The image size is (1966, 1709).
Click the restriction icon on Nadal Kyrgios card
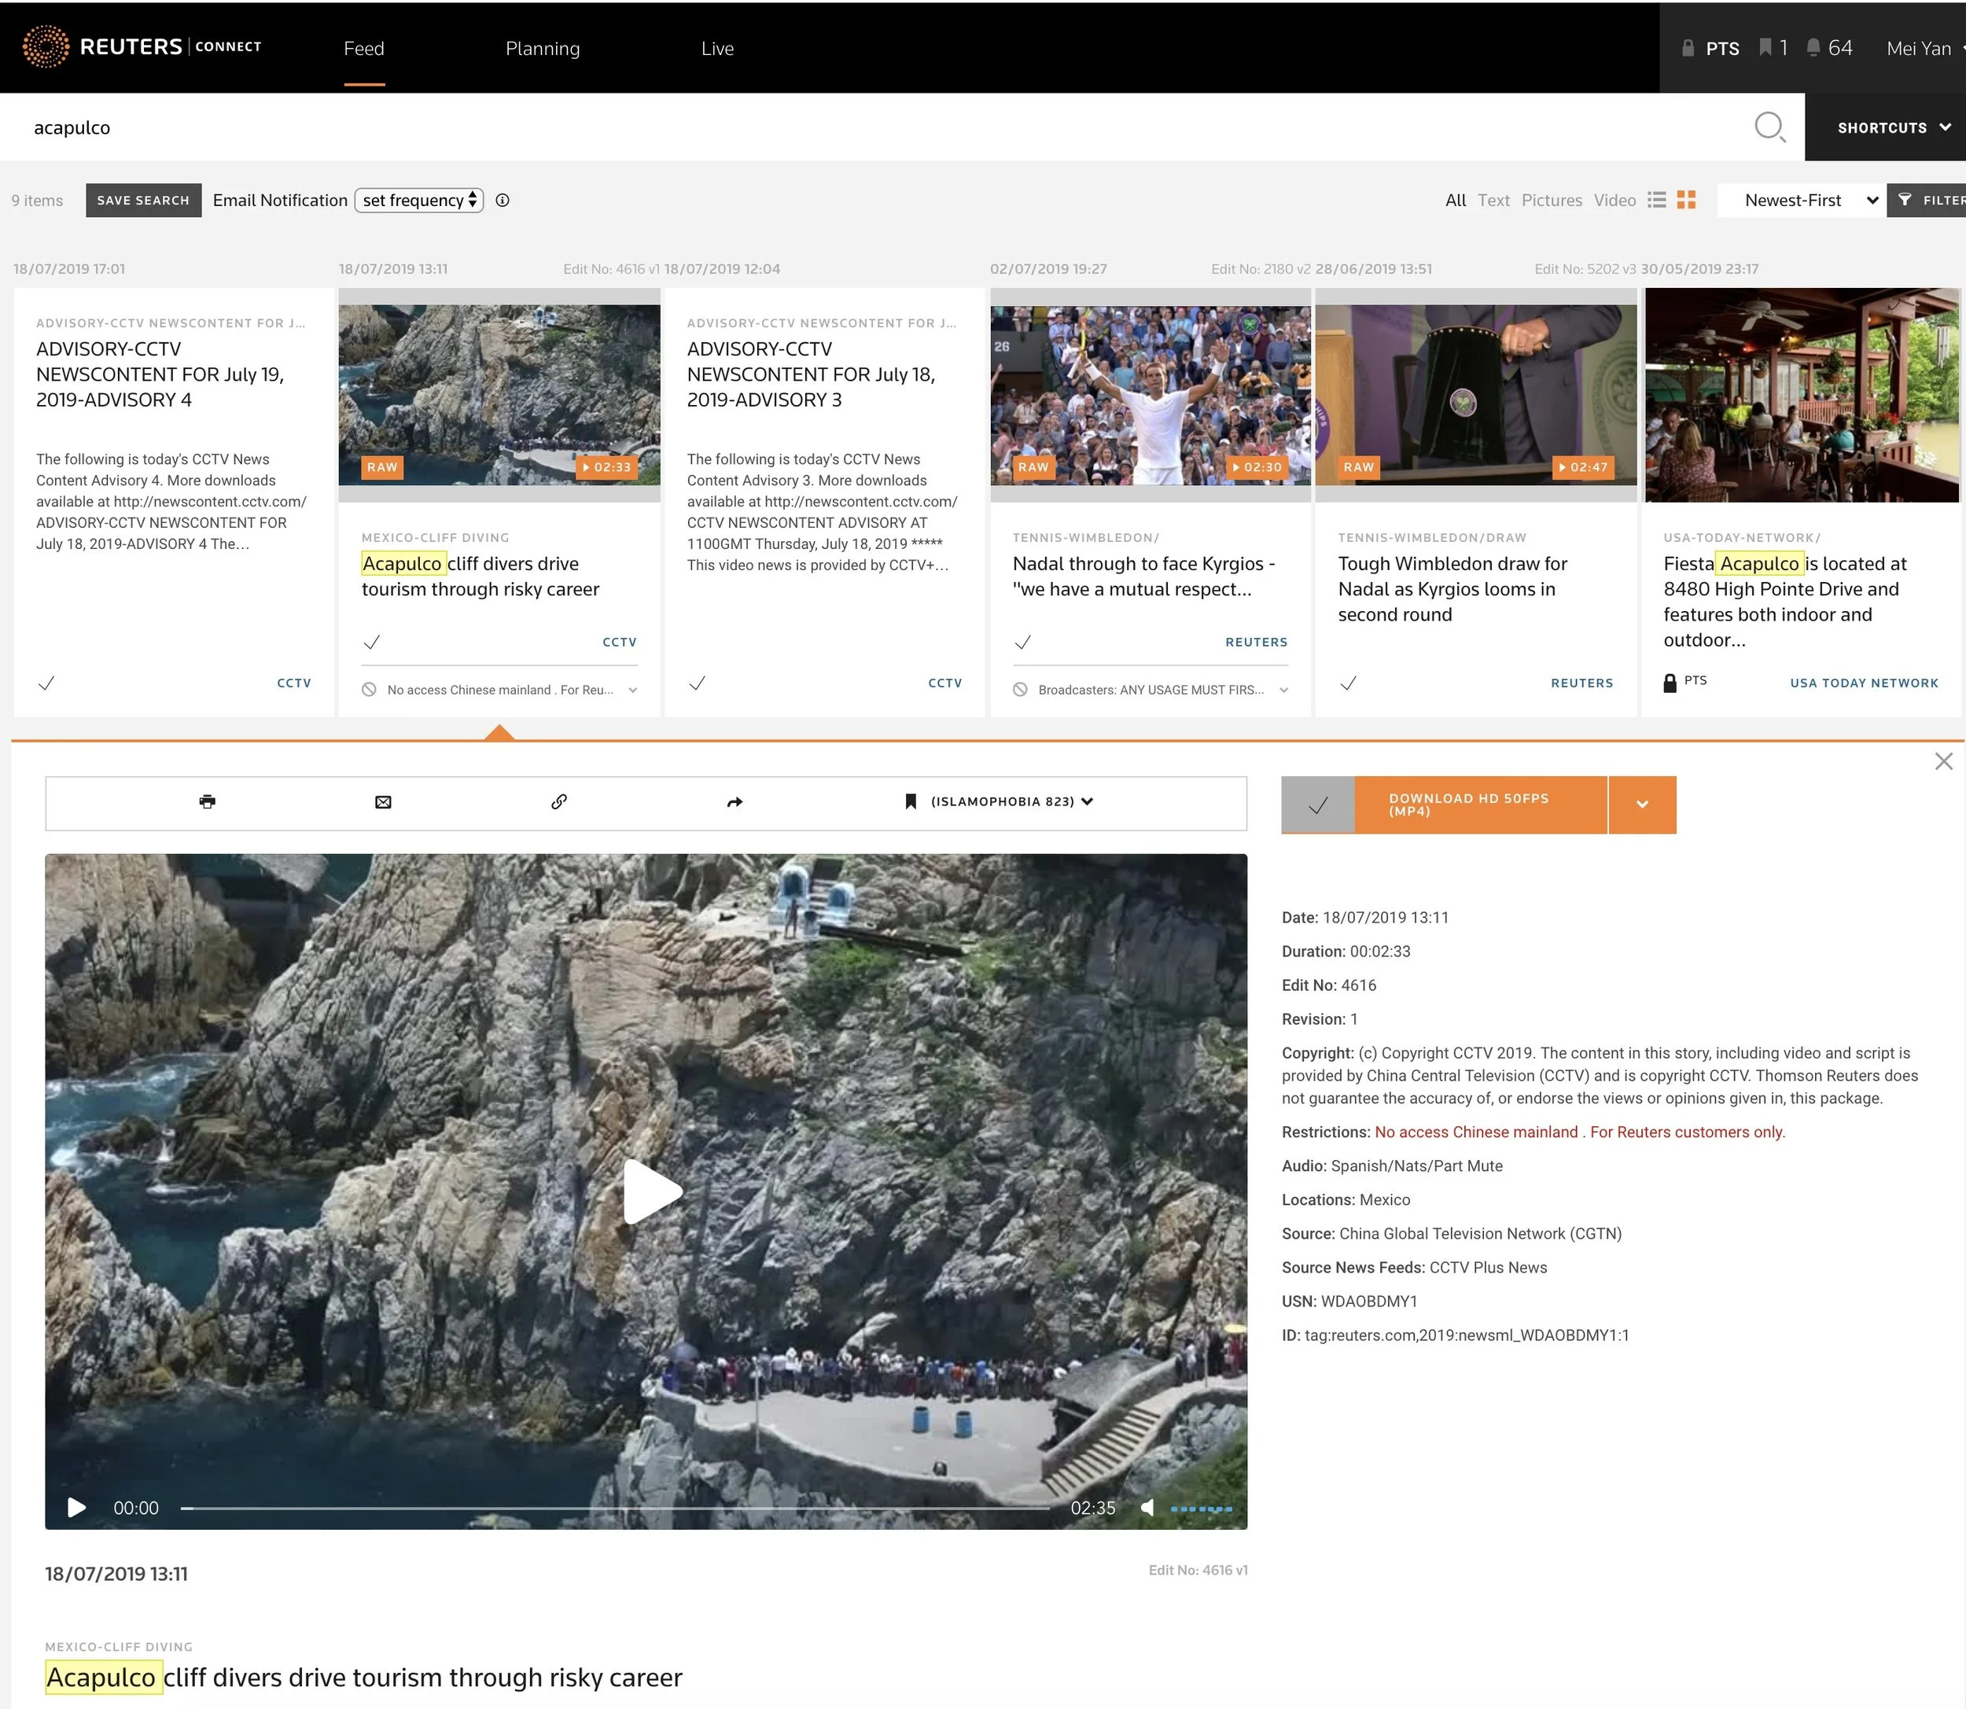[x=1020, y=690]
